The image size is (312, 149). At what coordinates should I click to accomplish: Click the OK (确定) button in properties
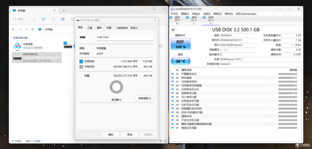(x=111, y=135)
